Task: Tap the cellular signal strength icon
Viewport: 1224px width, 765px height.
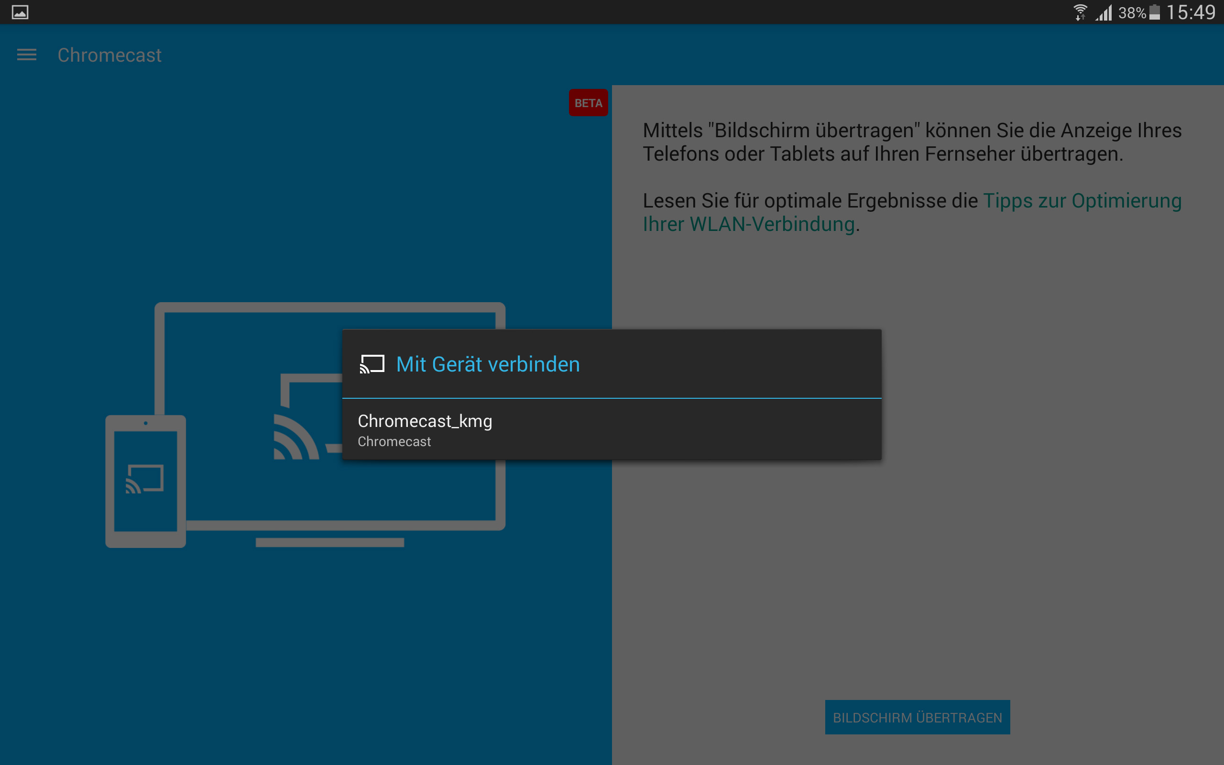Action: pyautogui.click(x=1104, y=12)
